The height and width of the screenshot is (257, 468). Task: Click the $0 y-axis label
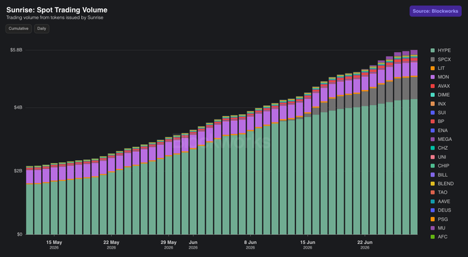[19, 234]
